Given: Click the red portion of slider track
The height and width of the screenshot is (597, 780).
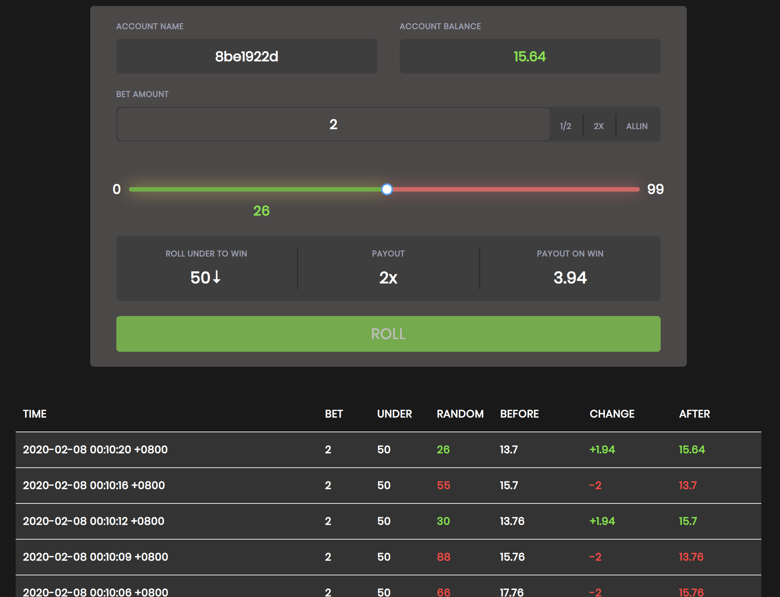Looking at the screenshot, I should [515, 189].
